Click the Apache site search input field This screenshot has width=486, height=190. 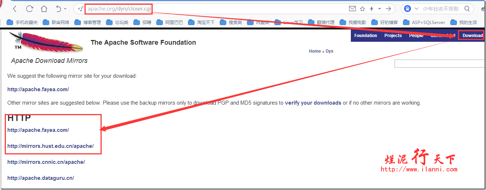439,64
